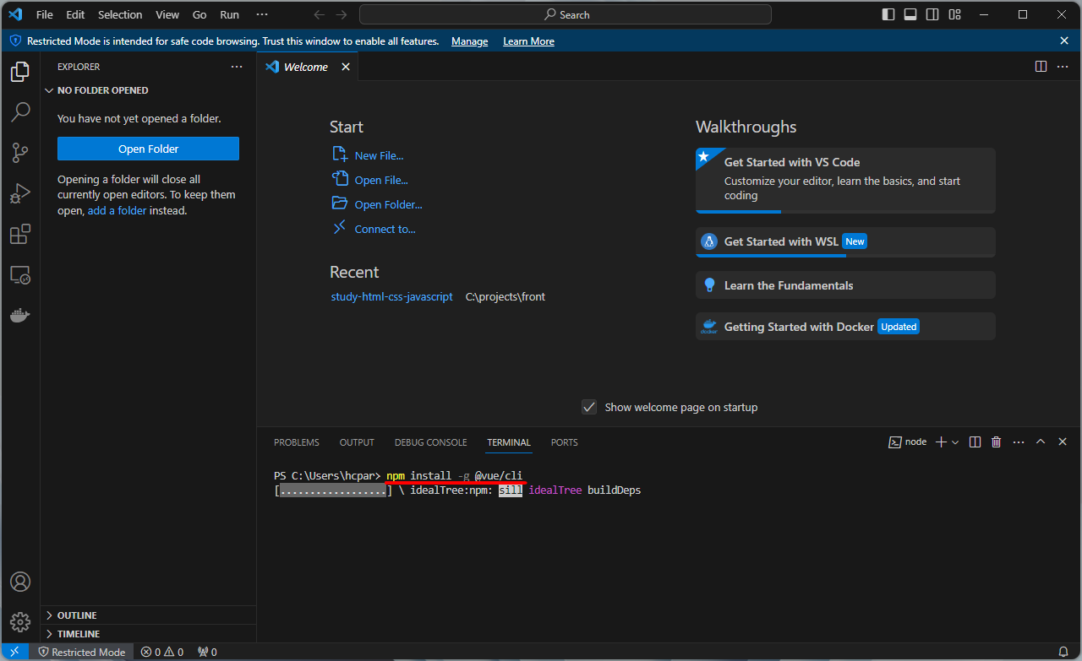Switch to the Ports tab

tap(565, 442)
